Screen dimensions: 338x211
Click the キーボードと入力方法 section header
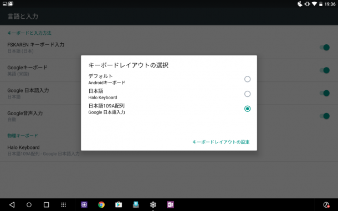29,33
